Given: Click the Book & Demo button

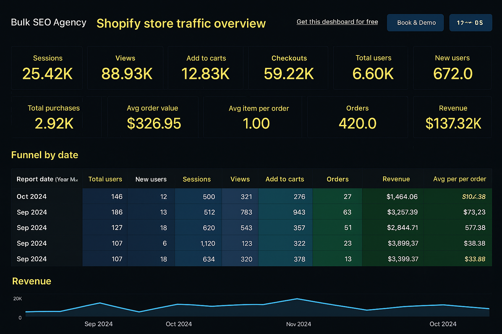Looking at the screenshot, I should pos(415,23).
